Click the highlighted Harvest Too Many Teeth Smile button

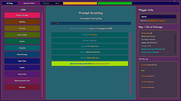click(90, 63)
